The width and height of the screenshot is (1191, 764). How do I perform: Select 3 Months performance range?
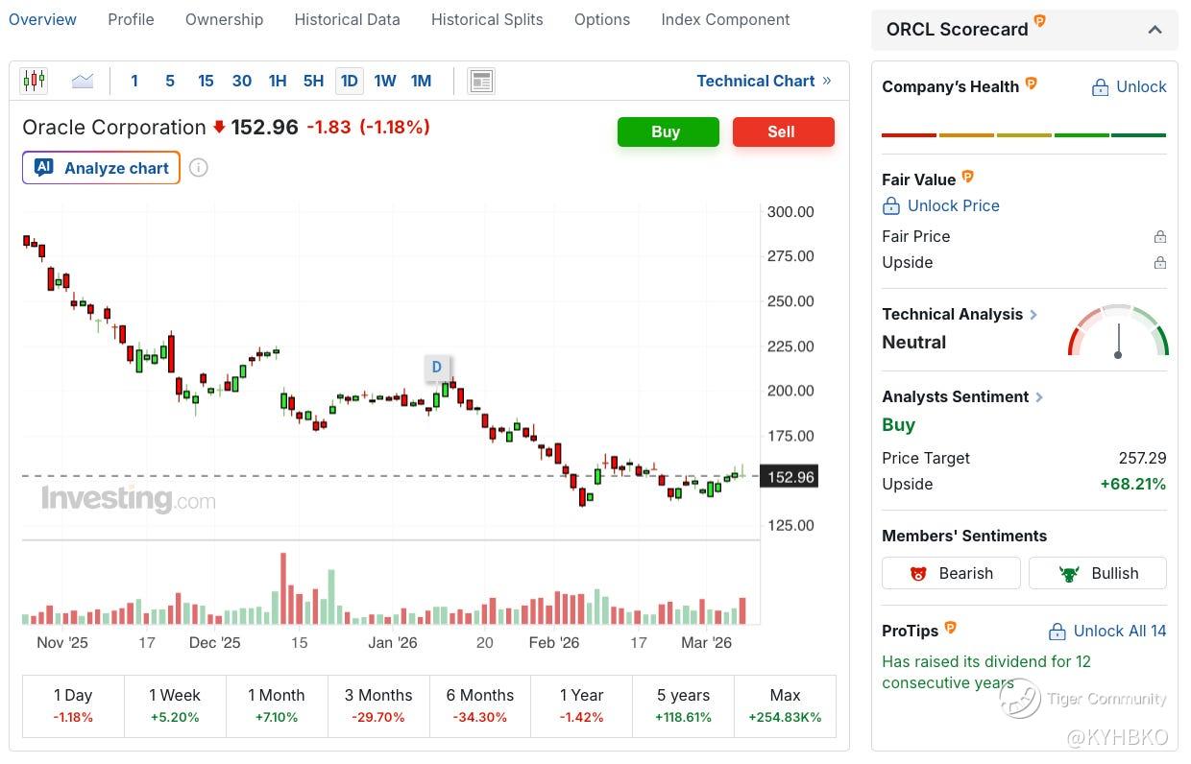[x=378, y=705]
